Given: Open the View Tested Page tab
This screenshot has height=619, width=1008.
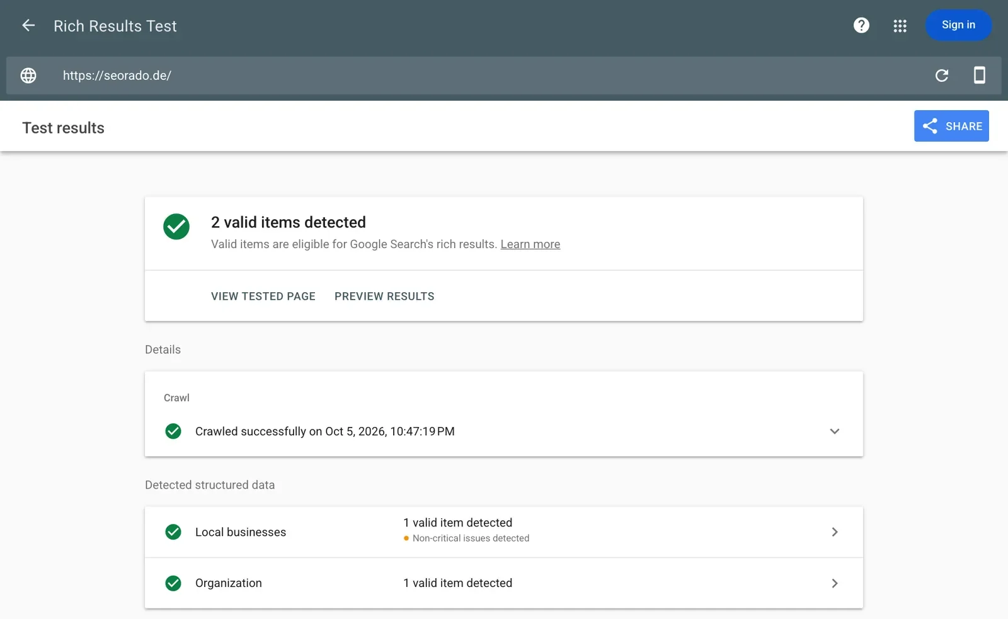Looking at the screenshot, I should [263, 297].
